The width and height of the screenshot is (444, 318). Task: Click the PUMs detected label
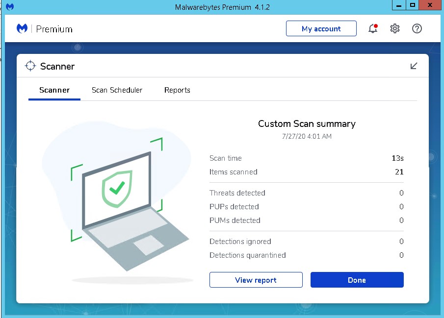pos(235,220)
